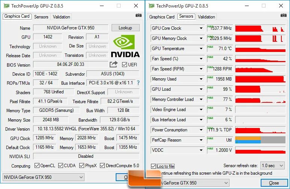The image size is (290, 189).
Task: Toggle the OpenCL checkbox
Action: (x=37, y=165)
